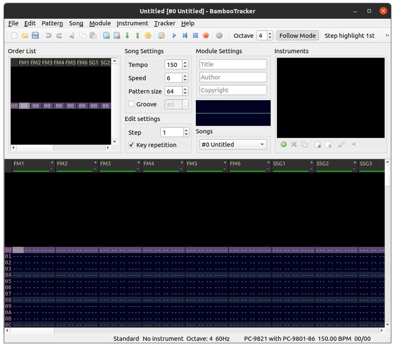Uncheck the Key repetition checkbox

pyautogui.click(x=131, y=145)
